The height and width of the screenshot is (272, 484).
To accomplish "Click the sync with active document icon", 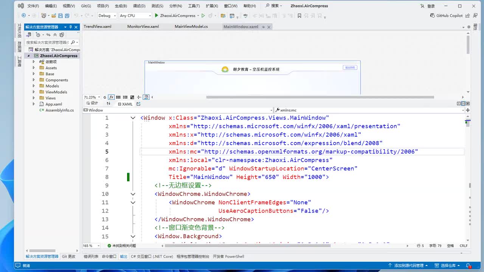I will [x=48, y=35].
